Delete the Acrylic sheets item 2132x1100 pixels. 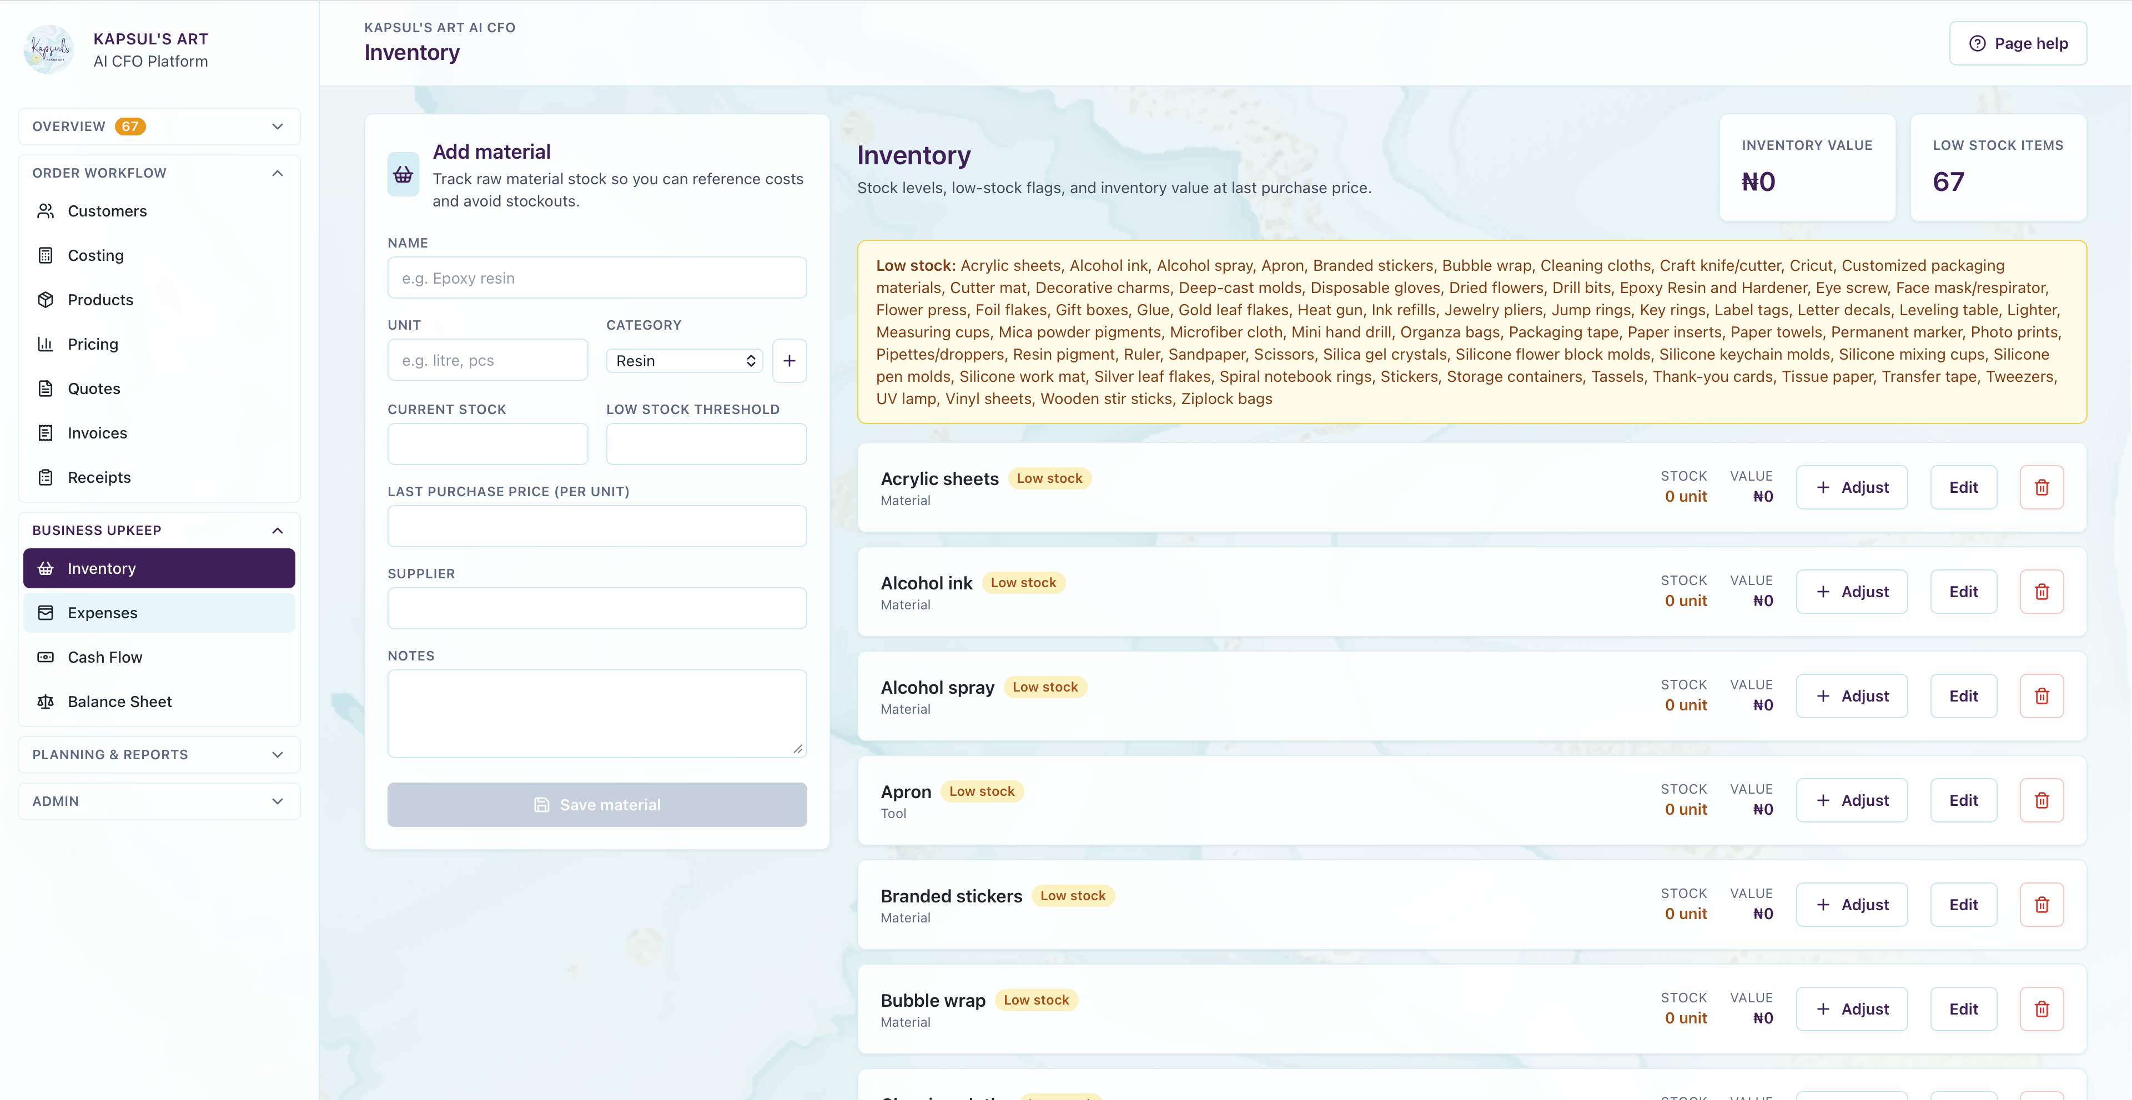point(2041,487)
